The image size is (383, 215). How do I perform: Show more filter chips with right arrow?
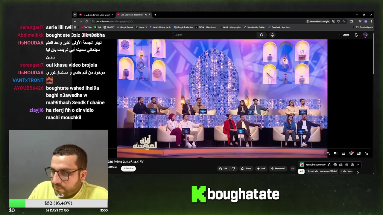coord(358,172)
